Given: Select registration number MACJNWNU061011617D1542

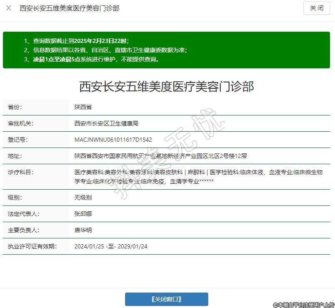Looking at the screenshot, I should coord(113,140).
